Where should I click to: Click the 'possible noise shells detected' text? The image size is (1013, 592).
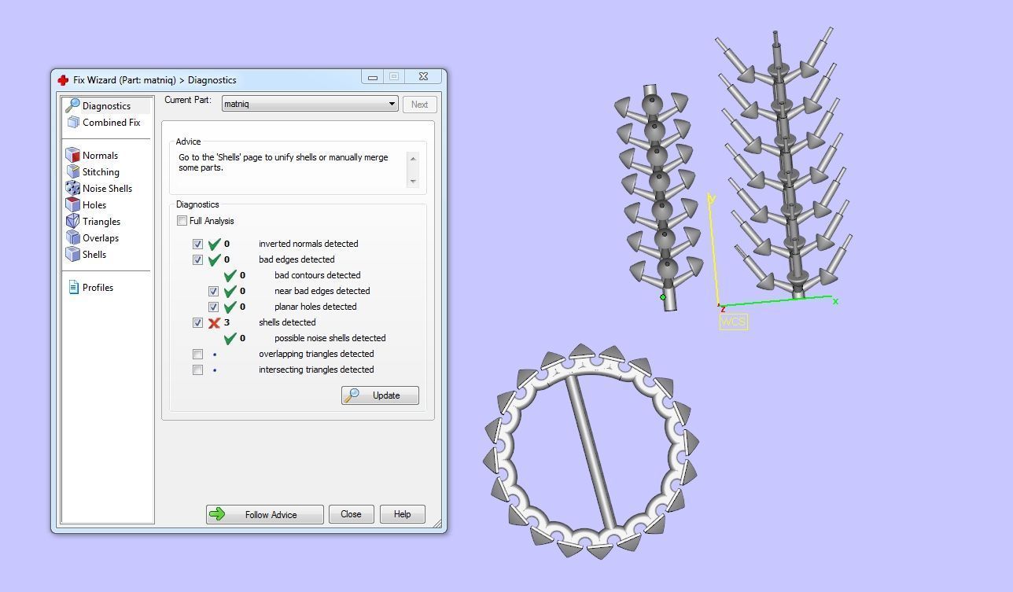point(330,338)
